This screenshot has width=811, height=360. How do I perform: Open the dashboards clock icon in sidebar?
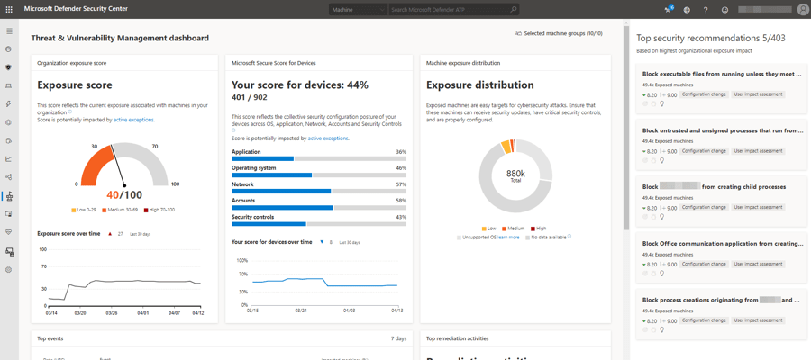pyautogui.click(x=9, y=49)
